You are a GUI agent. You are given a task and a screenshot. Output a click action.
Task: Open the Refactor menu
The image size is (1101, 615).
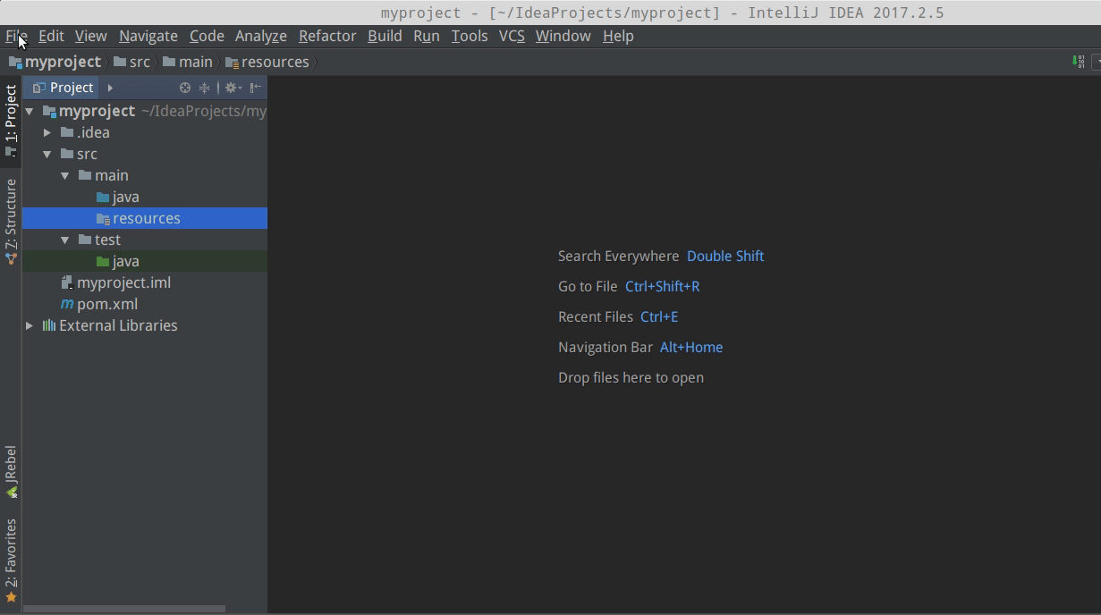[327, 36]
